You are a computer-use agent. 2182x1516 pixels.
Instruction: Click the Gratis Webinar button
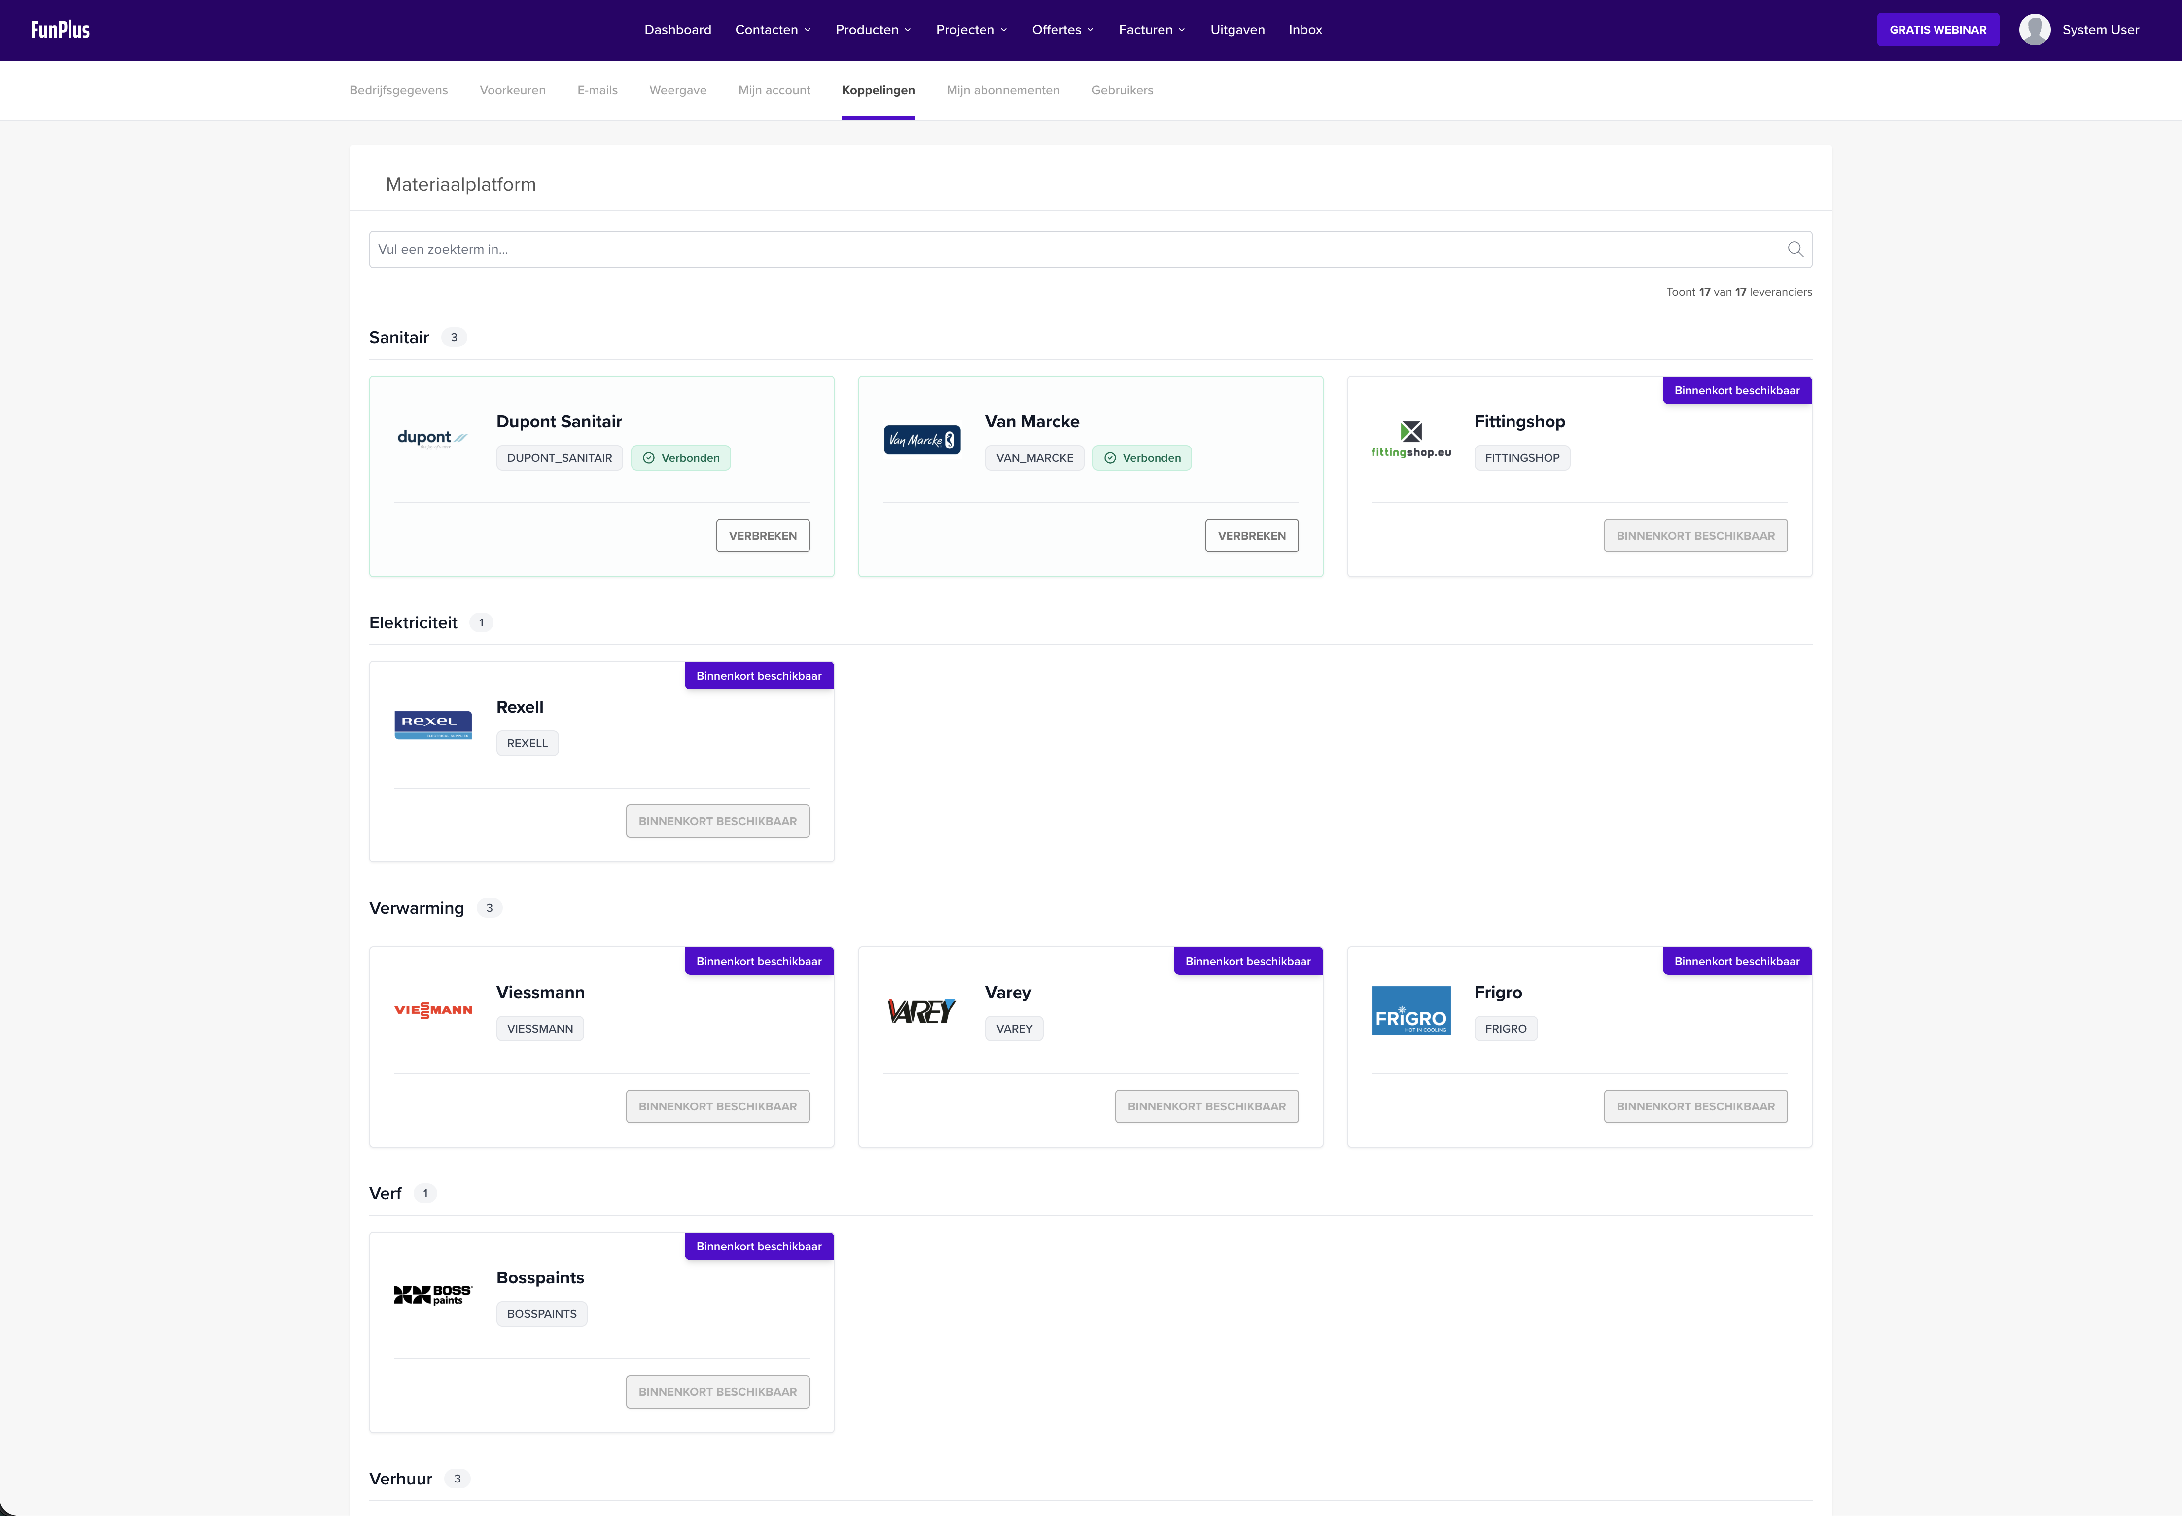1937,30
